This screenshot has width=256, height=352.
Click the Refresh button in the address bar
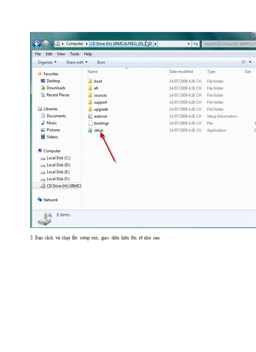coord(195,44)
